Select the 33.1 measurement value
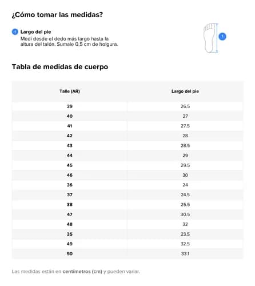The image size is (255, 286). tap(185, 254)
